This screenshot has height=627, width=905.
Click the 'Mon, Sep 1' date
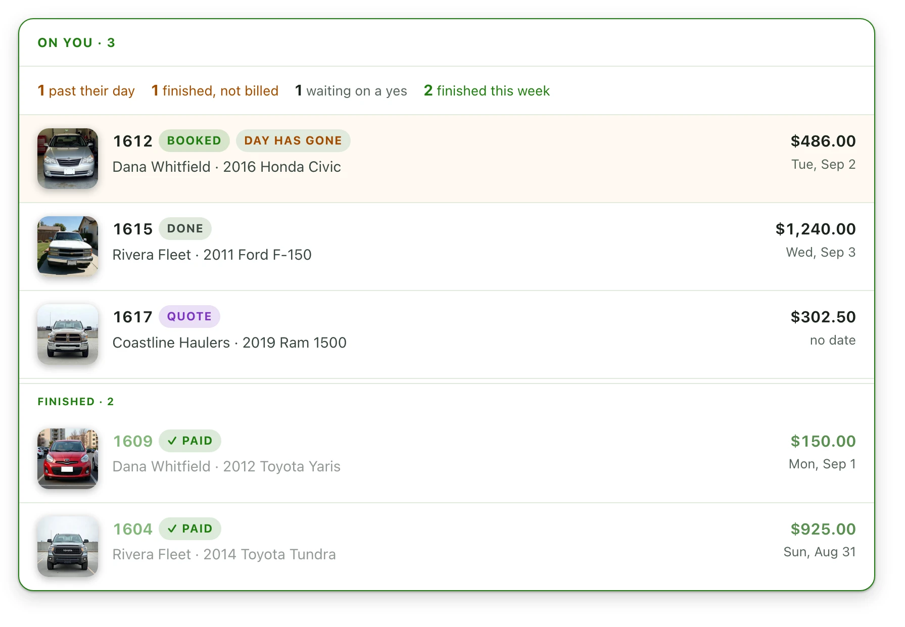point(823,464)
